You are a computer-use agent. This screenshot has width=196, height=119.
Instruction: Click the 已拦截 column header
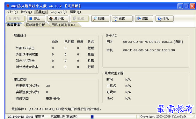[69, 42]
